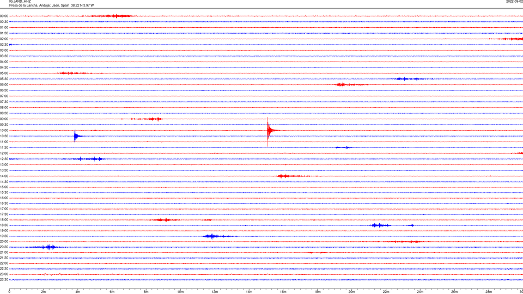Select the 10:00 trace time label

pyautogui.click(x=4, y=130)
